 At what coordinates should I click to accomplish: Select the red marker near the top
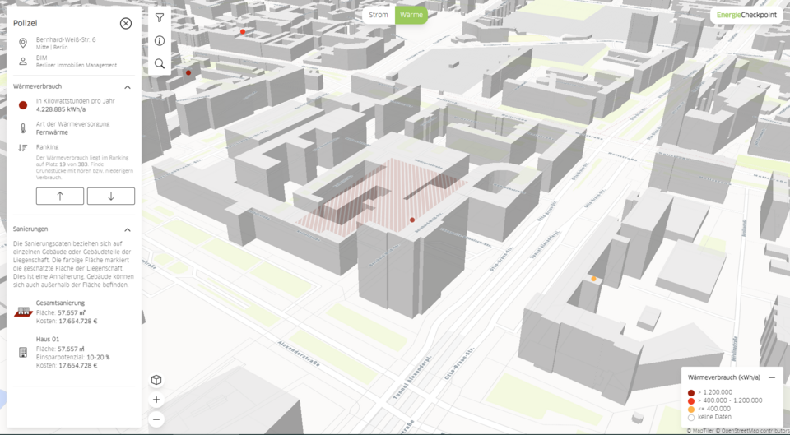242,32
